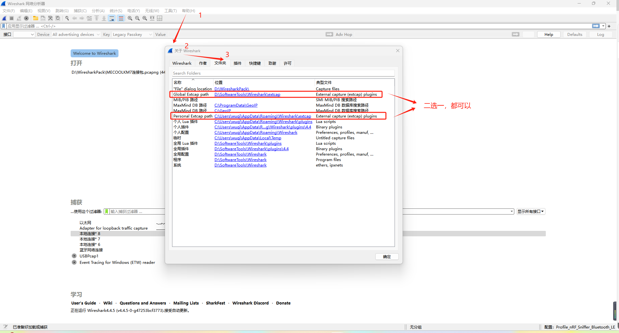Jump to the last packet icon
This screenshot has height=333, width=619.
pos(104,19)
